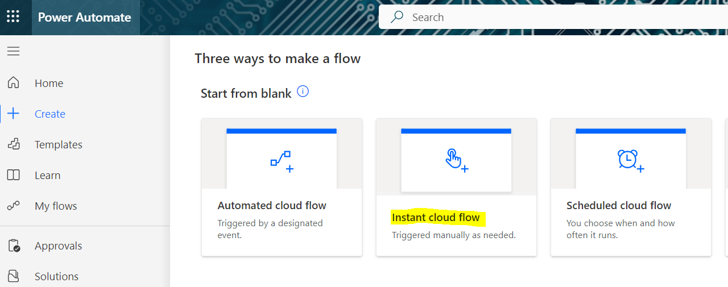Open the app launcher waffle icon
Image resolution: width=728 pixels, height=287 pixels.
tap(13, 17)
